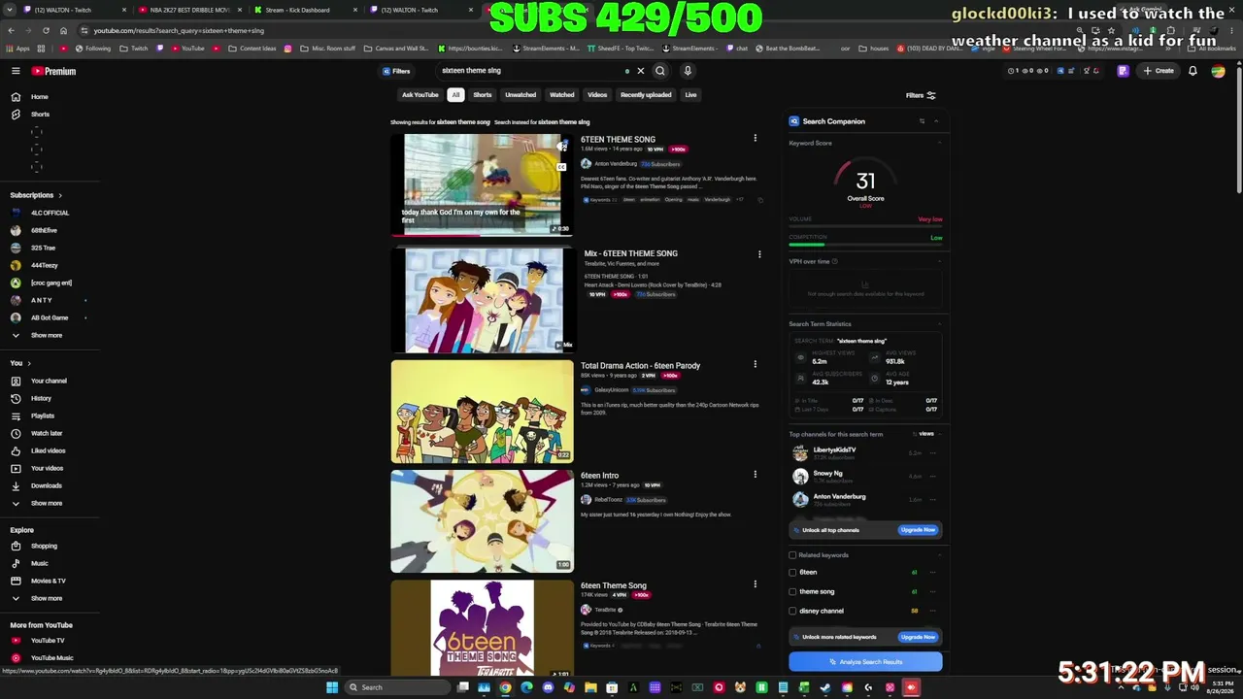Open the Total Drama Action parody thumbnail
The width and height of the screenshot is (1243, 699).
(482, 412)
